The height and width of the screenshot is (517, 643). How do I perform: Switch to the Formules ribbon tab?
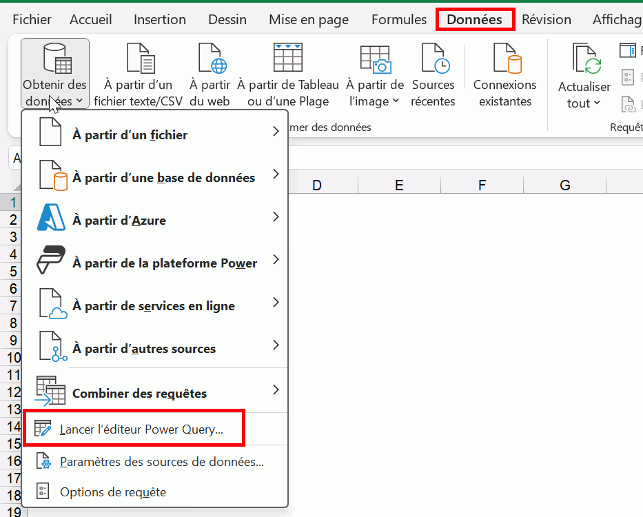pyautogui.click(x=400, y=19)
